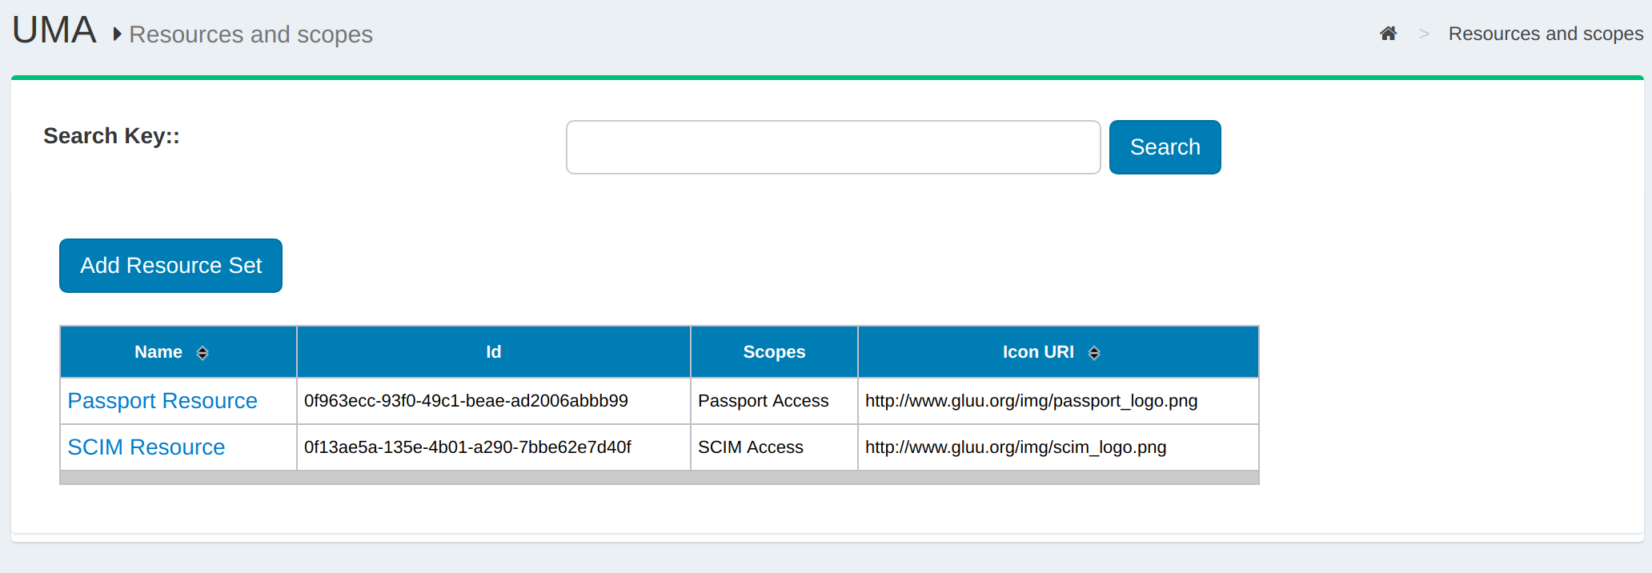
Task: Click the Resources and scopes breadcrumb at right
Action: (1545, 34)
